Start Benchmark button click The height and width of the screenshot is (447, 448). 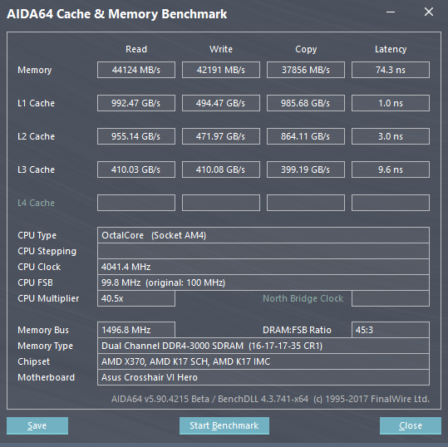(x=224, y=425)
